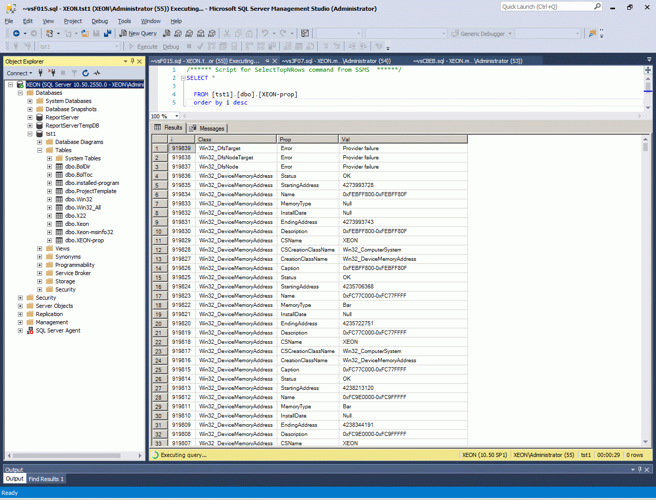Screen dimensions: 656x500
Task: Open the Tools menu
Action: coord(125,21)
